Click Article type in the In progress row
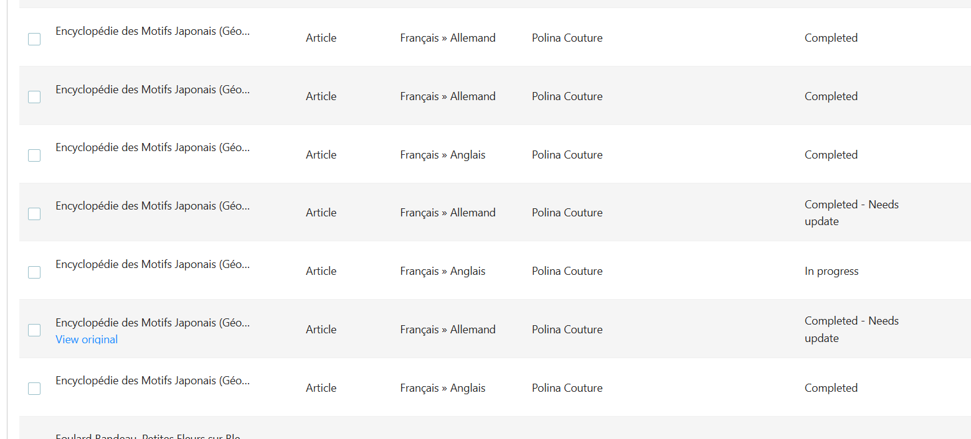971x439 pixels. pyautogui.click(x=321, y=271)
